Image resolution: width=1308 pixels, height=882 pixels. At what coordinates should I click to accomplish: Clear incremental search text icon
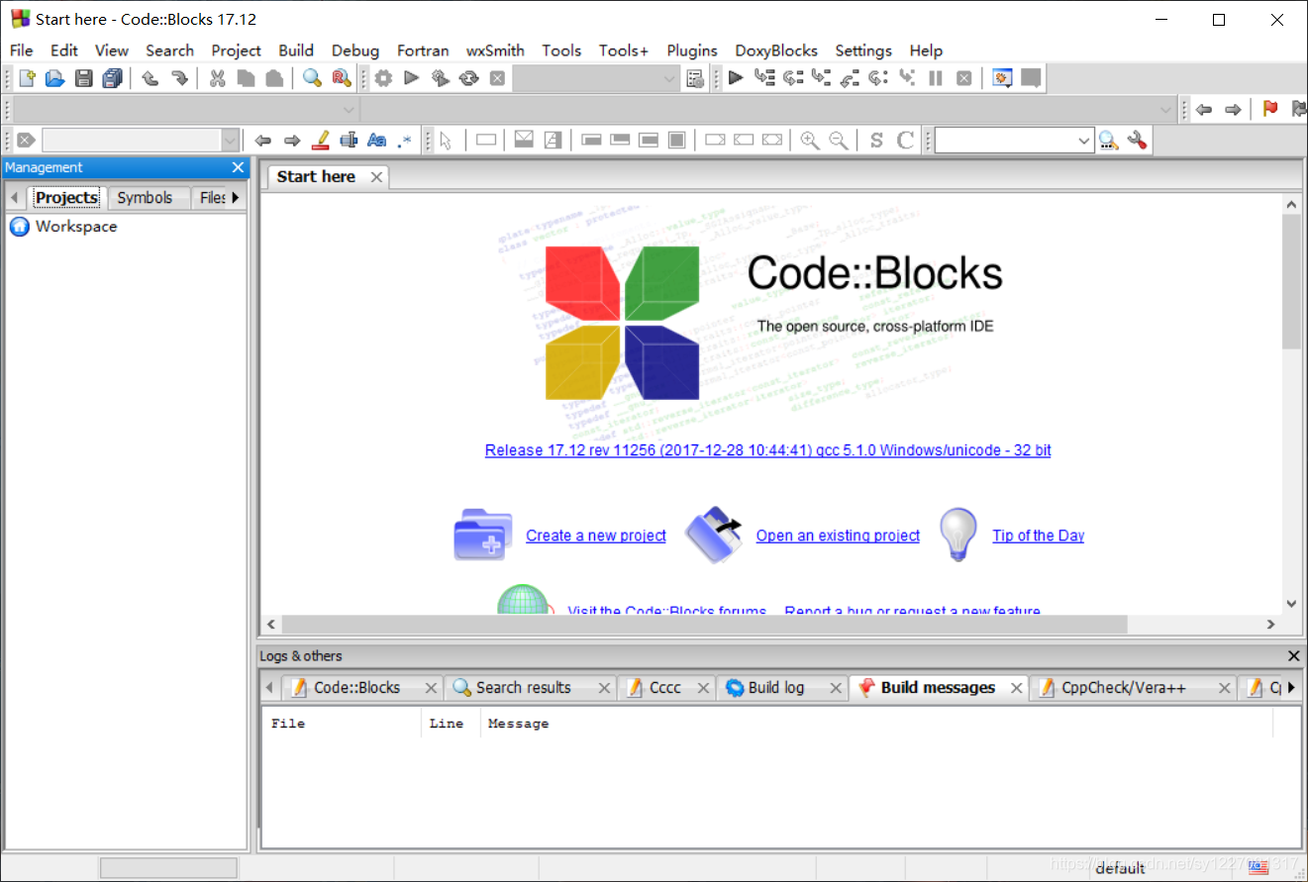tap(27, 141)
